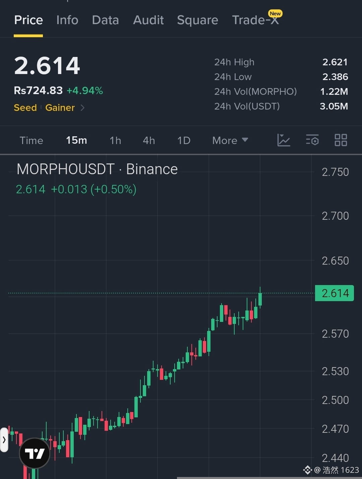
Task: Tap the +4.94% change value
Action: [x=85, y=90]
